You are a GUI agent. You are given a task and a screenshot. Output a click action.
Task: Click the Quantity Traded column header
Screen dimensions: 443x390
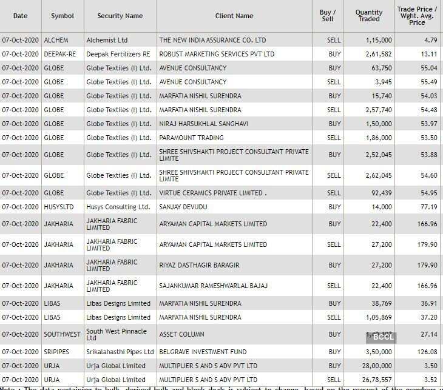[369, 16]
